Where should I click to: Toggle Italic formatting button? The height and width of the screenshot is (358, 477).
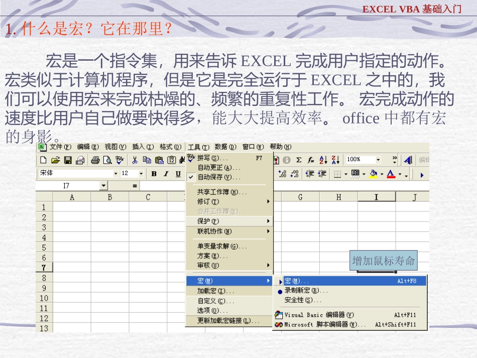(x=166, y=174)
